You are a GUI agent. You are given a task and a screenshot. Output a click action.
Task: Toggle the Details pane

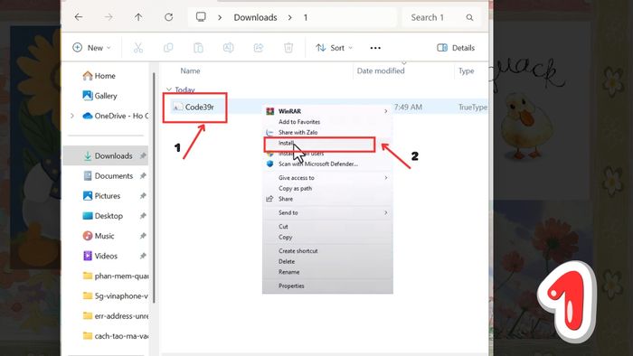point(456,48)
